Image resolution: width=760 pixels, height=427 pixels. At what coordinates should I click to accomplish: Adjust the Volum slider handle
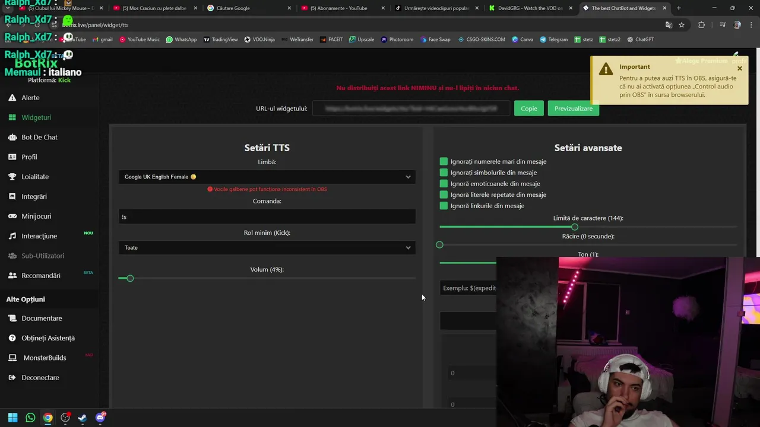(x=130, y=278)
